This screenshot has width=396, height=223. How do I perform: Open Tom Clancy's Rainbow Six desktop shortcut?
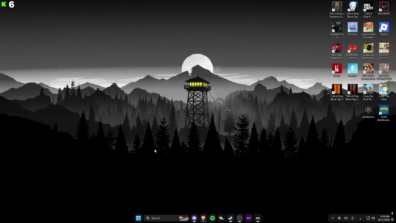click(337, 10)
